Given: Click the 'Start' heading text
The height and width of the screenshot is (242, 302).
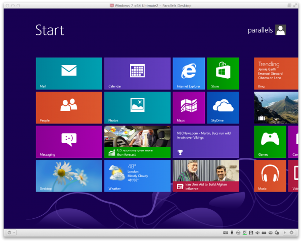Looking at the screenshot, I should click(x=50, y=30).
